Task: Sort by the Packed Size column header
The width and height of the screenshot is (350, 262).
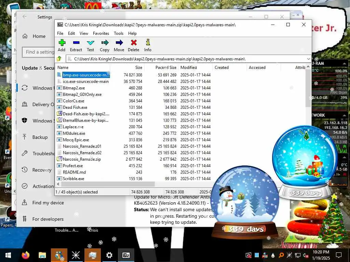Action: [x=161, y=68]
